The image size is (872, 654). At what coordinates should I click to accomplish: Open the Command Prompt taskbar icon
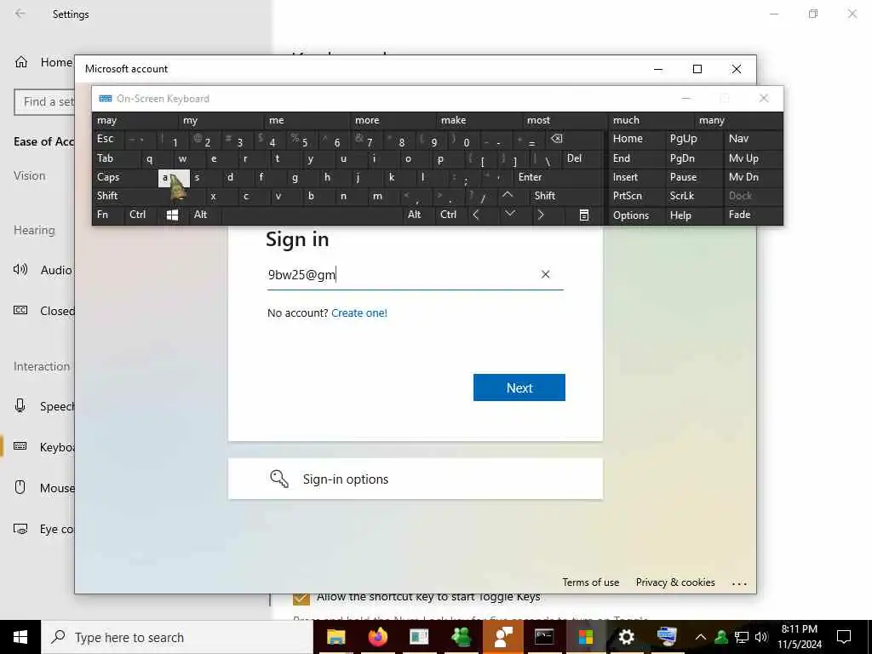543,637
